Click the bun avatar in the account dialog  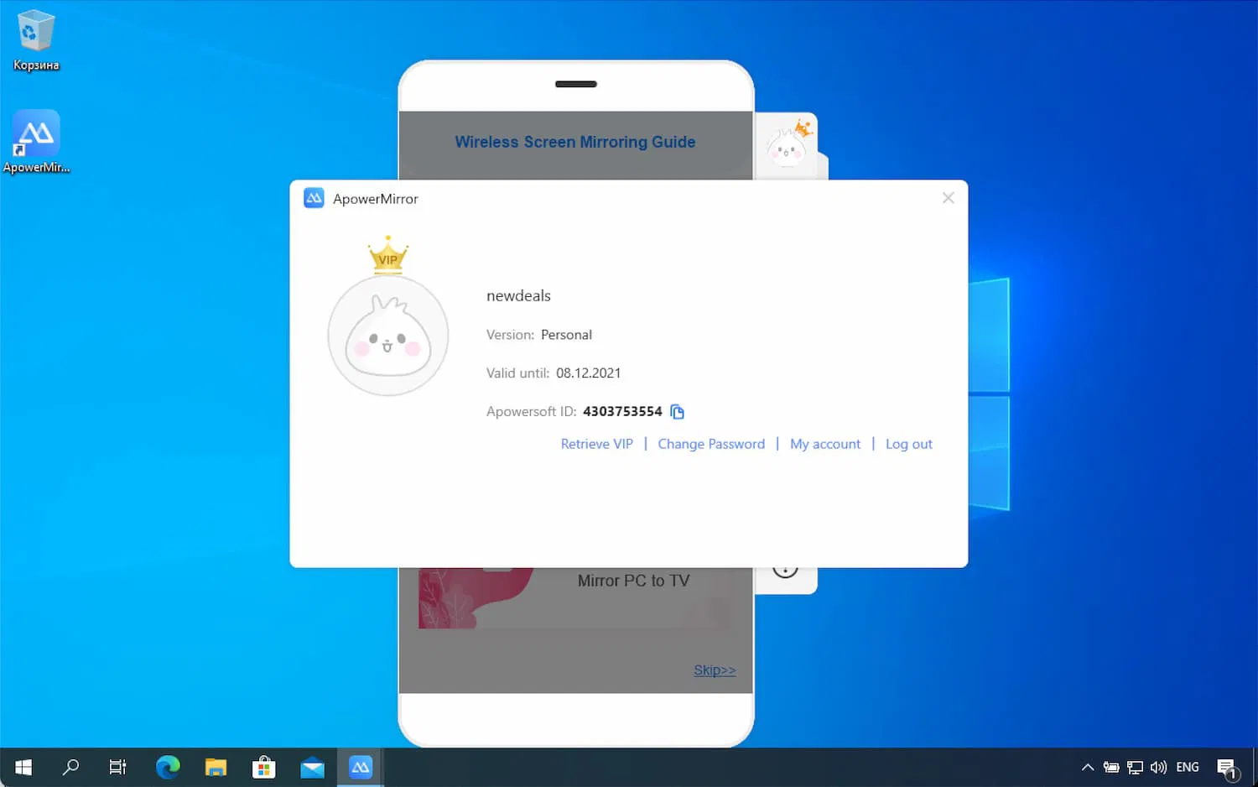tap(388, 336)
